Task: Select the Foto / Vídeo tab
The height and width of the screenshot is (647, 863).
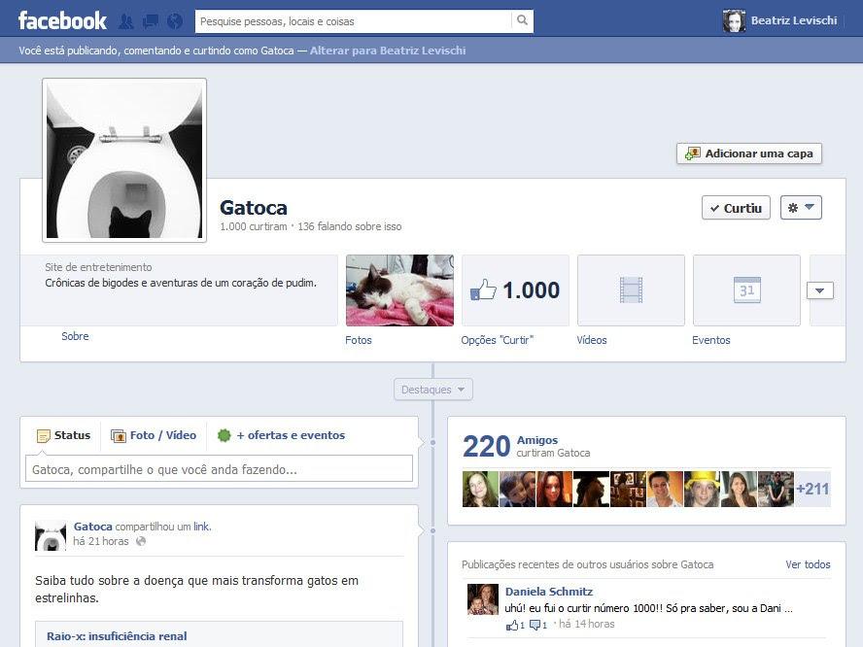Action: (154, 435)
